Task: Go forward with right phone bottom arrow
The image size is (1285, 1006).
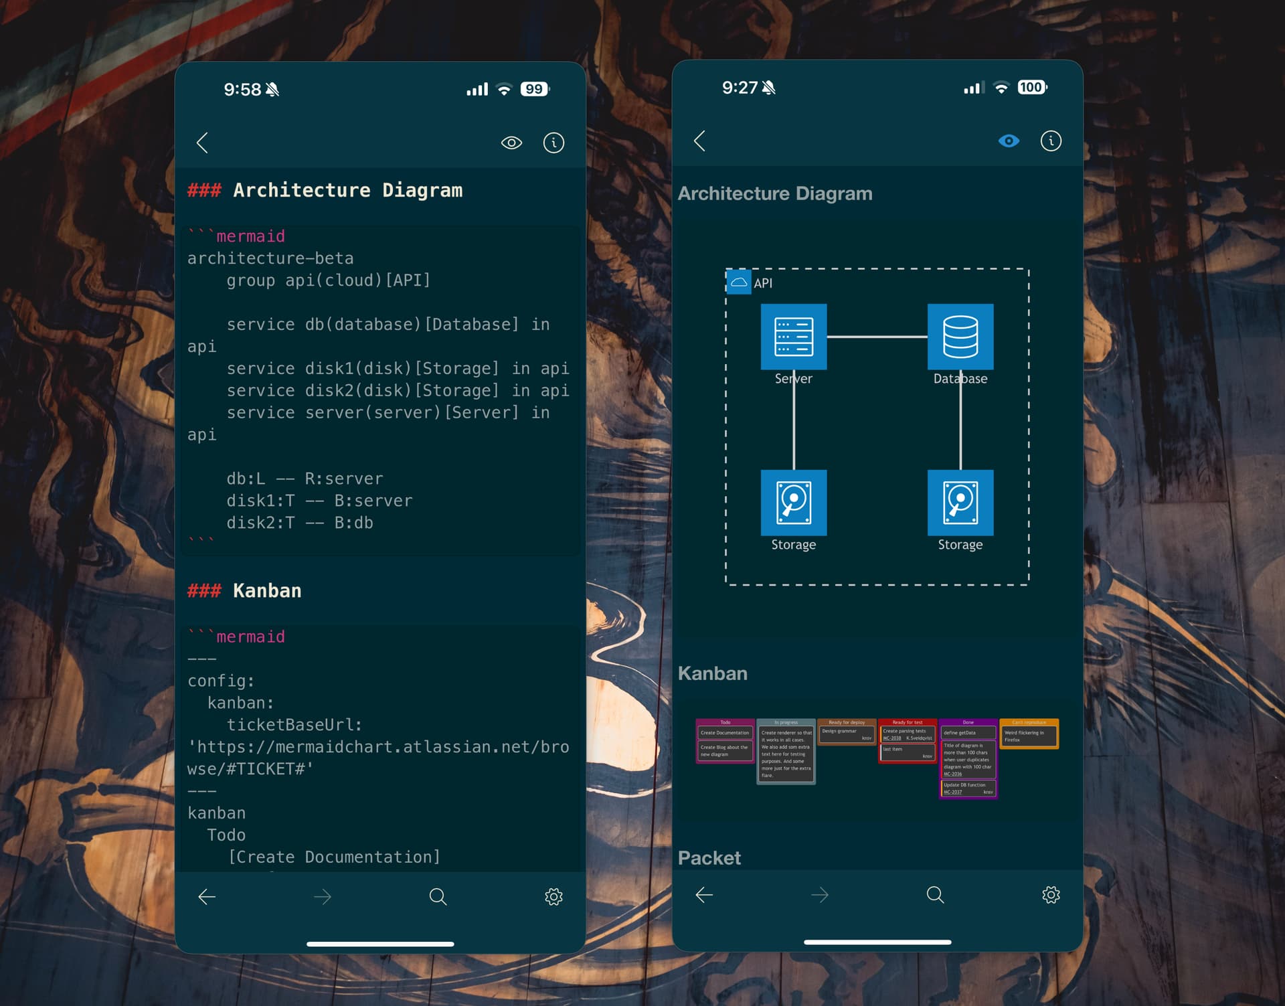Action: point(820,895)
